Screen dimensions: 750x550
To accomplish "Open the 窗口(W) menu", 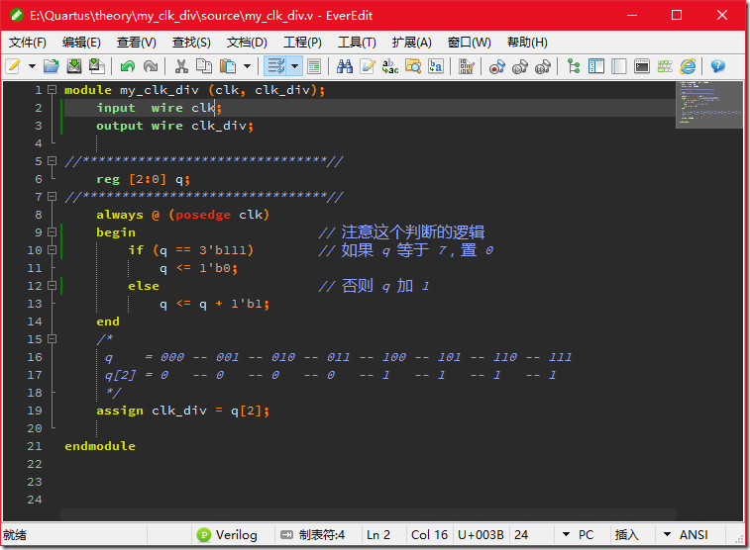I will coord(470,43).
